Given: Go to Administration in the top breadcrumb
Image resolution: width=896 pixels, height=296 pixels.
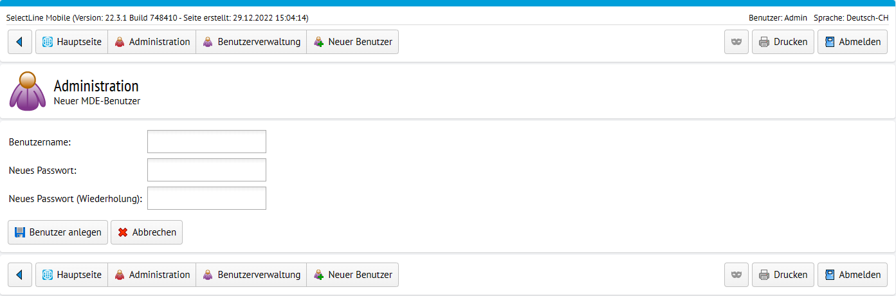Looking at the screenshot, I should (x=152, y=42).
